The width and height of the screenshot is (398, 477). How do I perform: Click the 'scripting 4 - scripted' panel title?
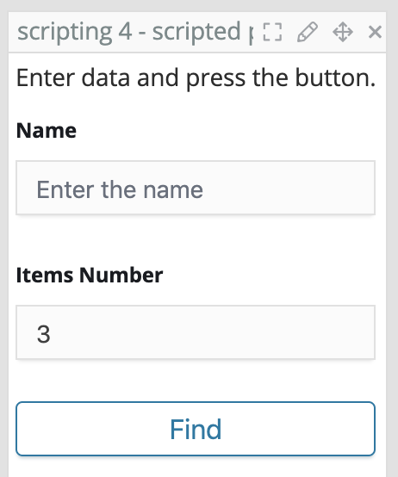tap(135, 32)
